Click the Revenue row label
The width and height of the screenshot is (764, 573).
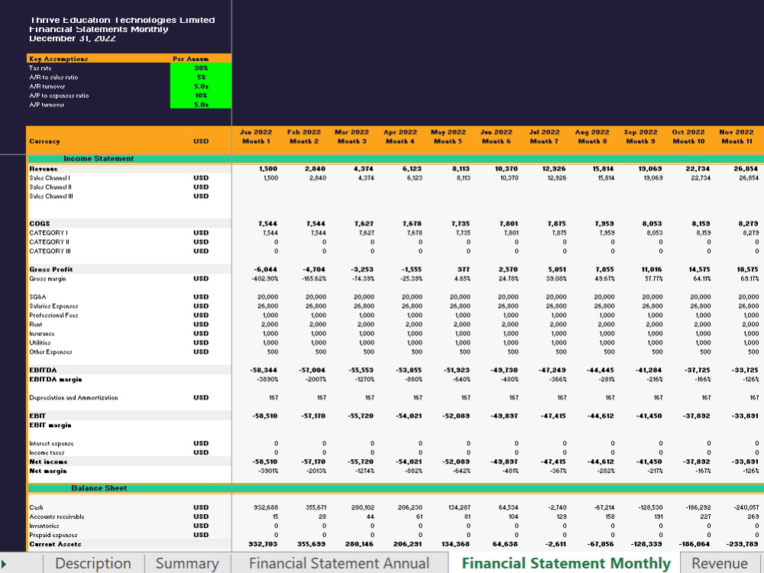(44, 169)
